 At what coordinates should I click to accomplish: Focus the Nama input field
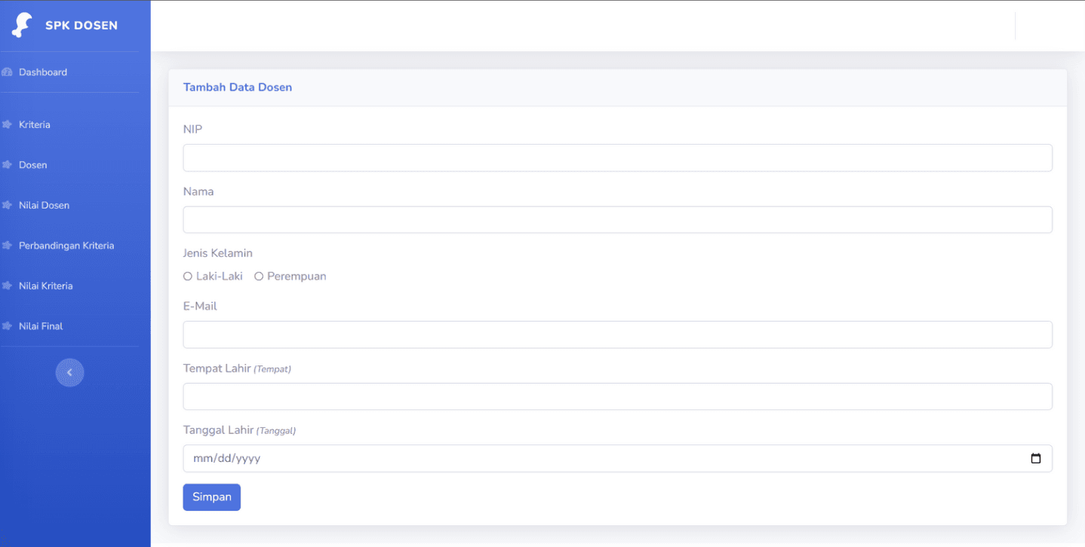coord(617,220)
